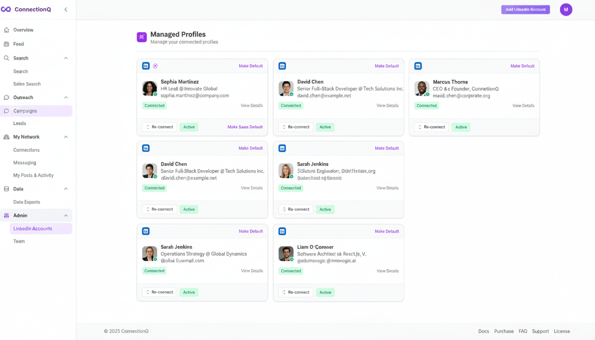Select the Sales Navigator badge icon beside the LinkedIn icon
The width and height of the screenshot is (595, 340).
coord(155,66)
